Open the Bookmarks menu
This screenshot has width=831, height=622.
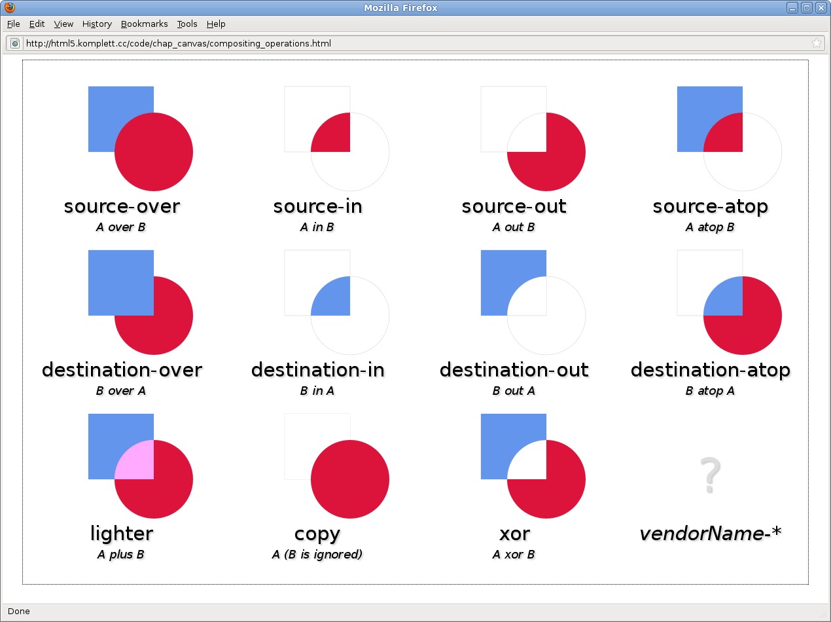144,24
